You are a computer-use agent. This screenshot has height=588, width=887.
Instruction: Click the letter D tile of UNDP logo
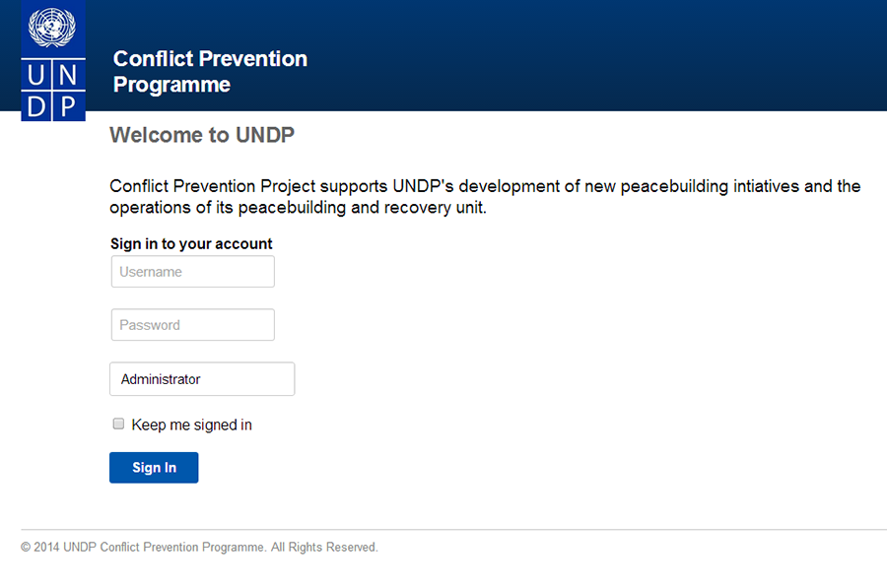(x=36, y=105)
